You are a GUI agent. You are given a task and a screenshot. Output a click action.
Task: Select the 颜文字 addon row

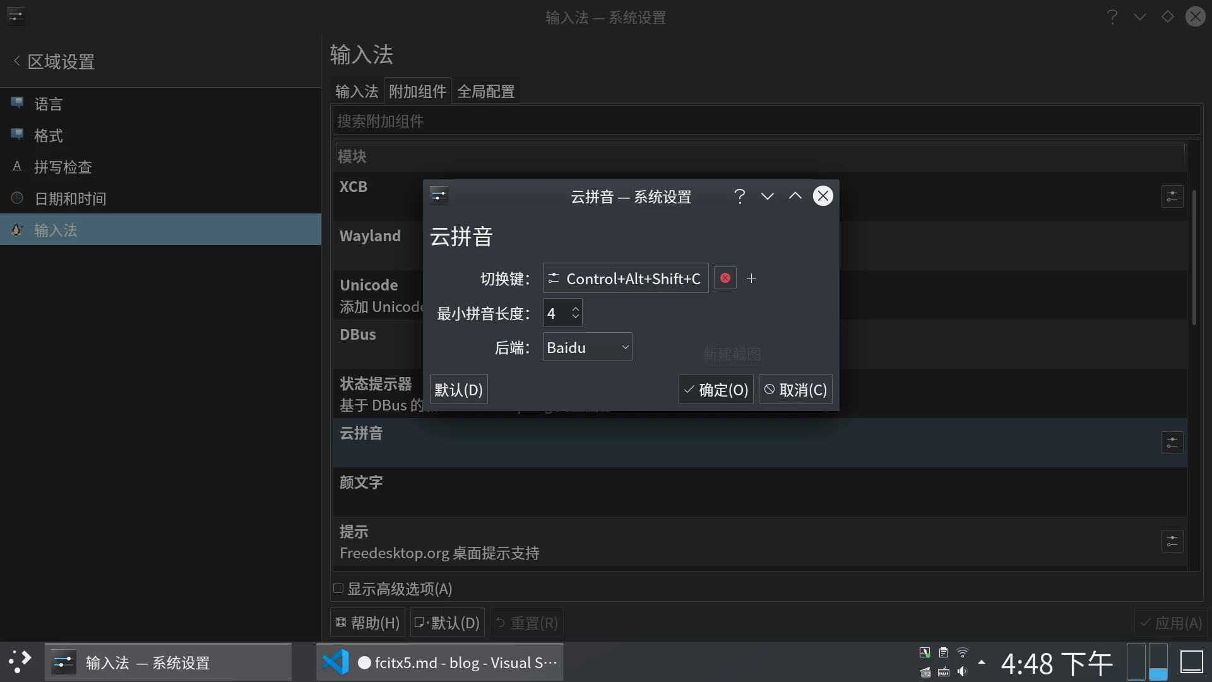click(x=760, y=492)
